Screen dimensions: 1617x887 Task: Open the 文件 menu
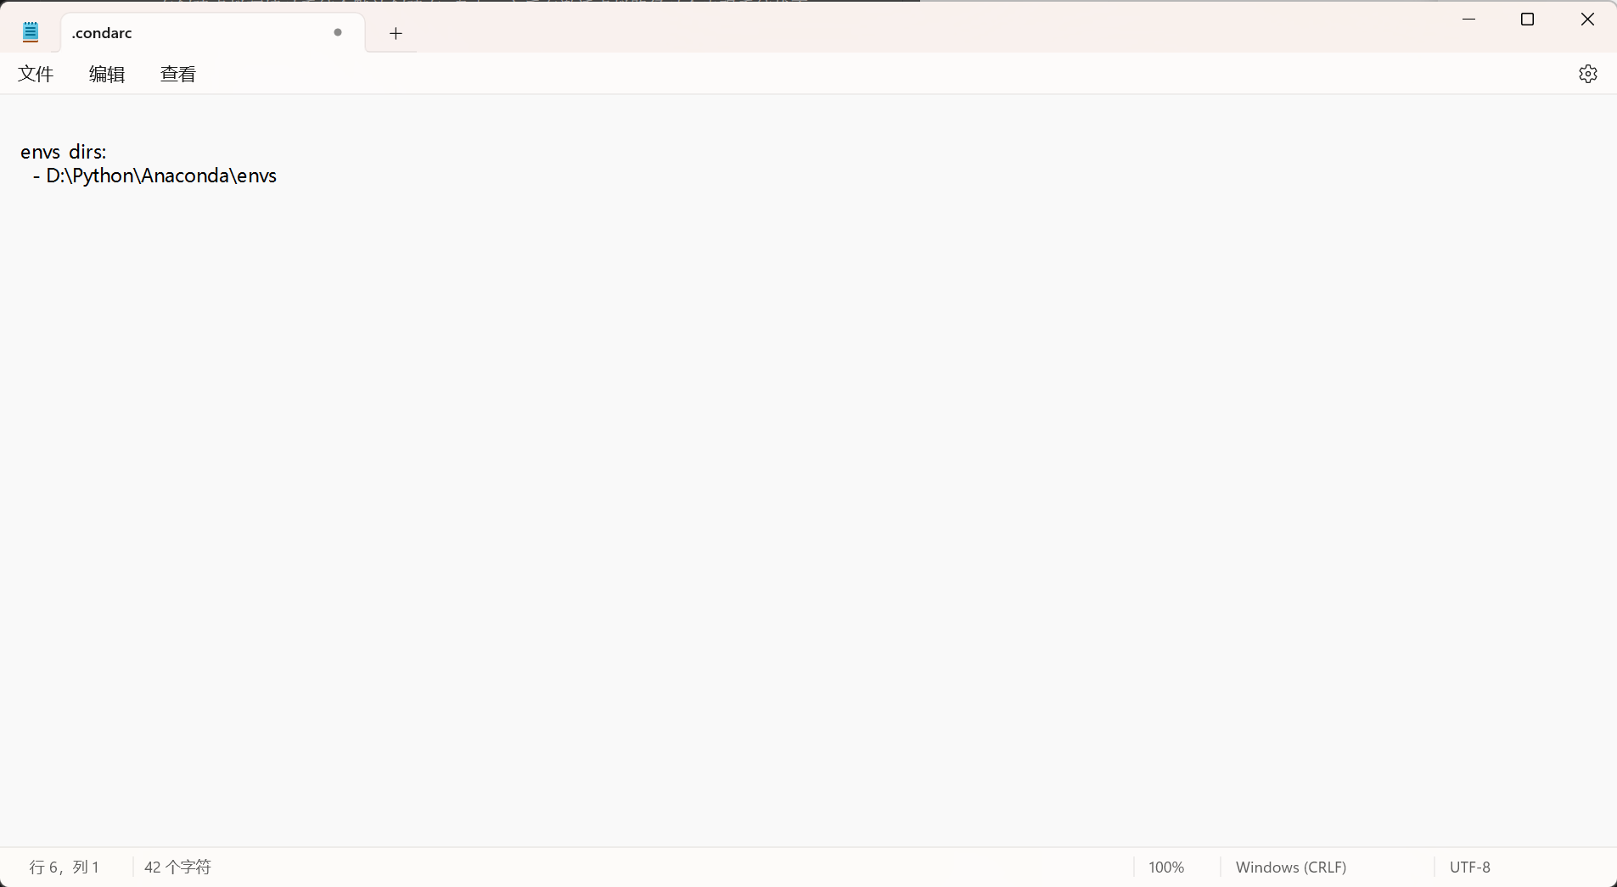36,74
